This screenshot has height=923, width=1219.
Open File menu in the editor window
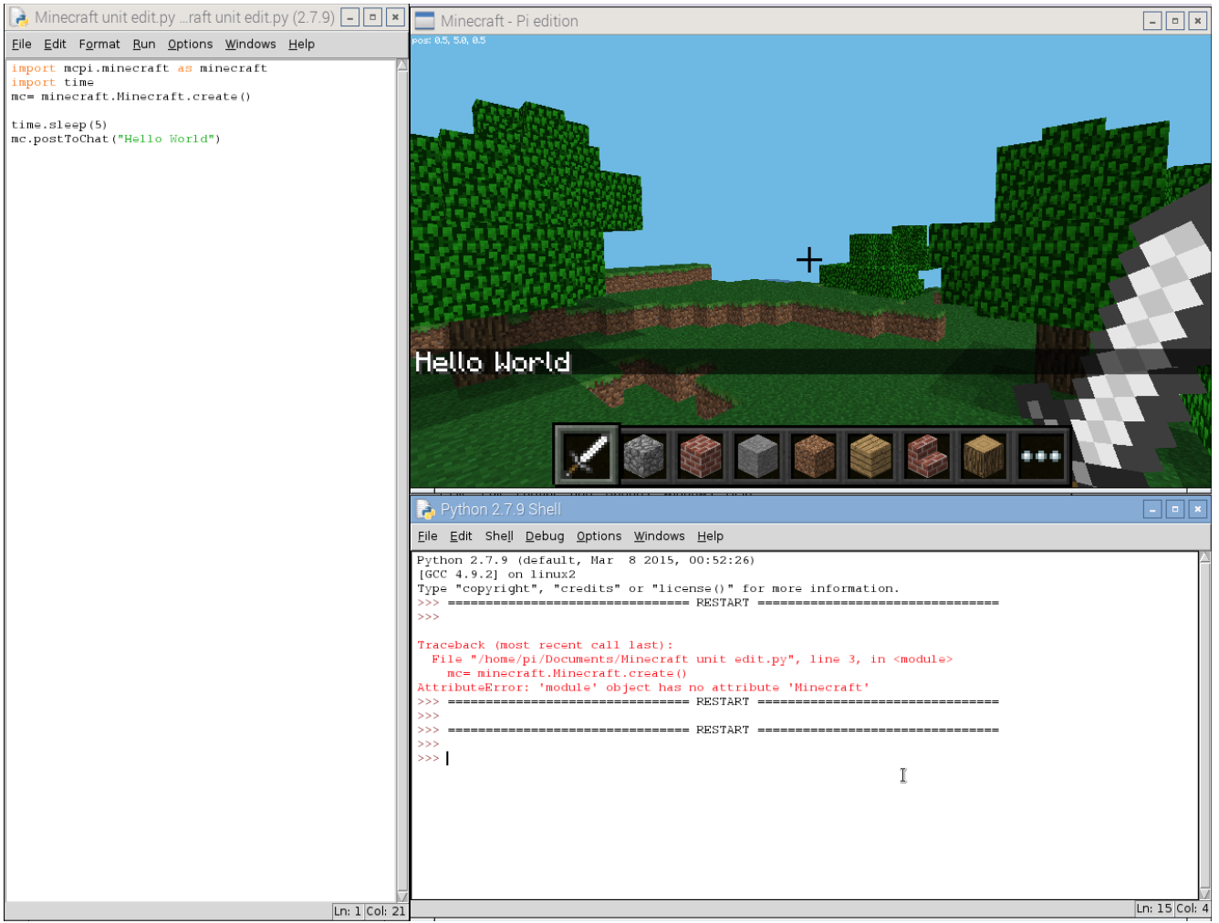pyautogui.click(x=22, y=44)
